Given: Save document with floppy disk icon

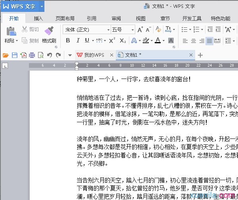Looking at the screenshot, I should click(x=15, y=55).
